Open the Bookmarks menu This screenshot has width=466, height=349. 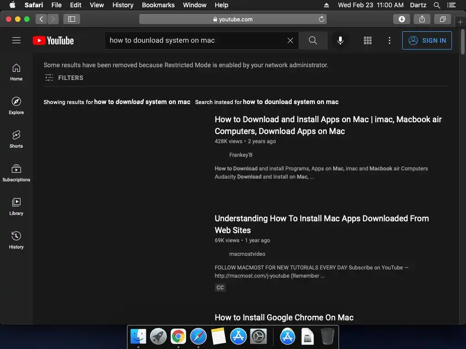[x=158, y=5]
